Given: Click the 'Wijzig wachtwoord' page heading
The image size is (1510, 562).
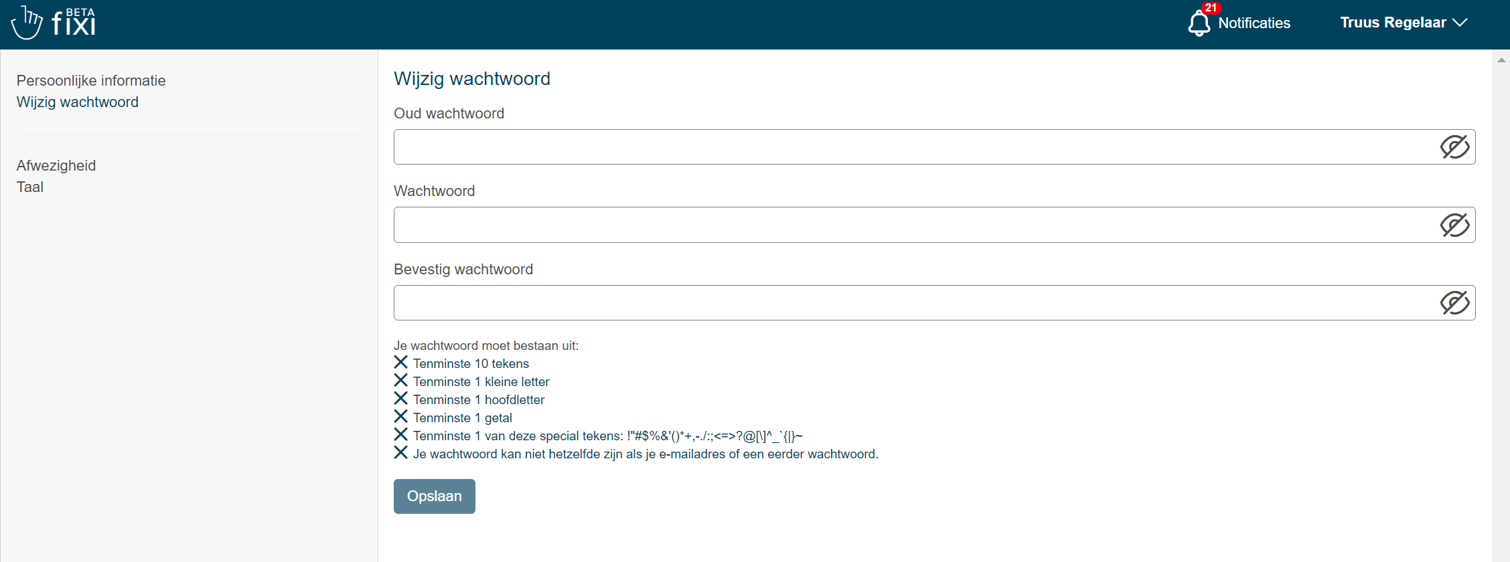Looking at the screenshot, I should [472, 79].
